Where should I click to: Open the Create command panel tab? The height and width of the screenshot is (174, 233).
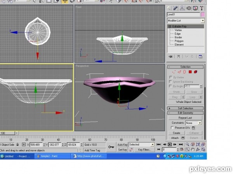pyautogui.click(x=169, y=8)
